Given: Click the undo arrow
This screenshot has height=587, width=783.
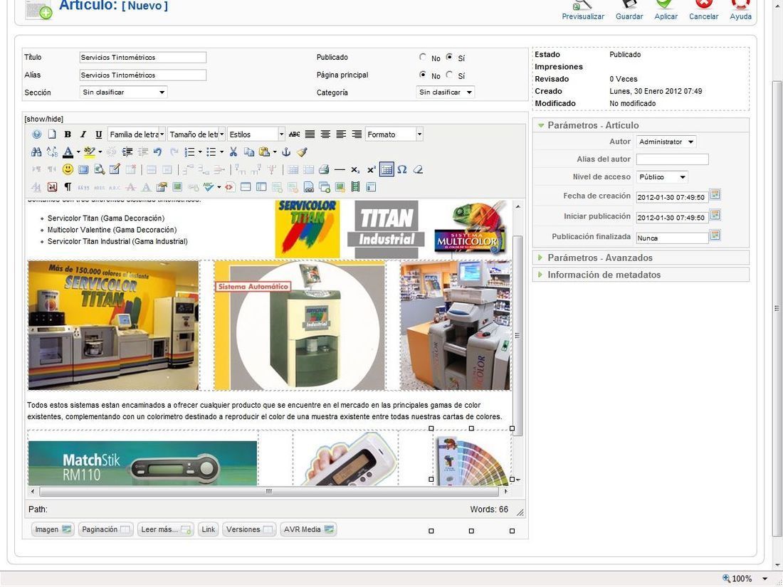Looking at the screenshot, I should (x=158, y=152).
